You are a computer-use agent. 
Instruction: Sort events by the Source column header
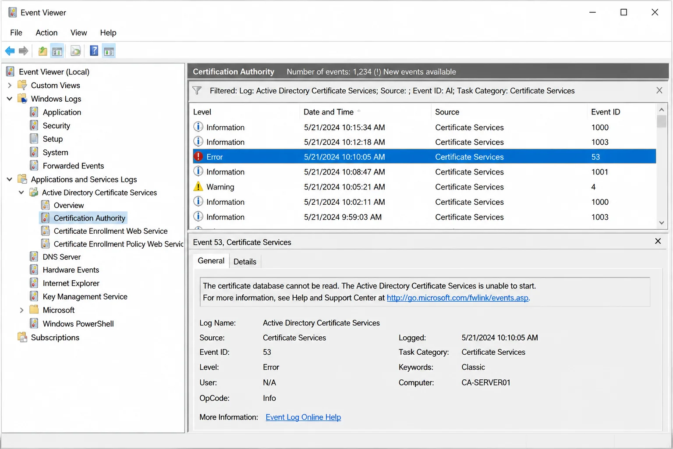tap(509, 112)
